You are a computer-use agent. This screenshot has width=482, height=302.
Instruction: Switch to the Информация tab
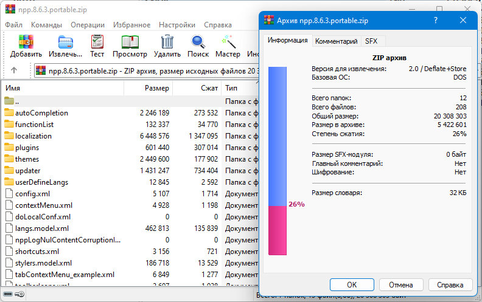tap(287, 40)
